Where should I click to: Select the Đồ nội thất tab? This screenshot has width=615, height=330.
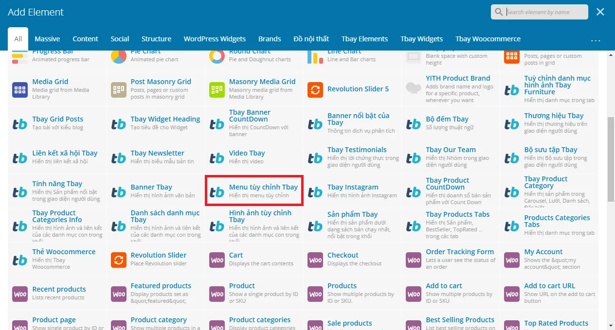coord(311,39)
